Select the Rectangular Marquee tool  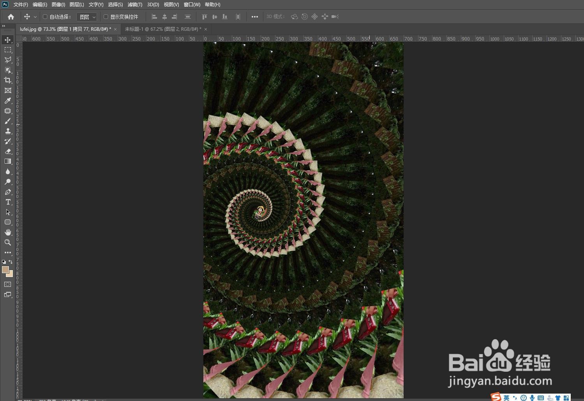[8, 50]
